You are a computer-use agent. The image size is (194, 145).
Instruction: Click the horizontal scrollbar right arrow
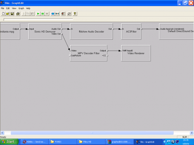[x=192, y=133]
